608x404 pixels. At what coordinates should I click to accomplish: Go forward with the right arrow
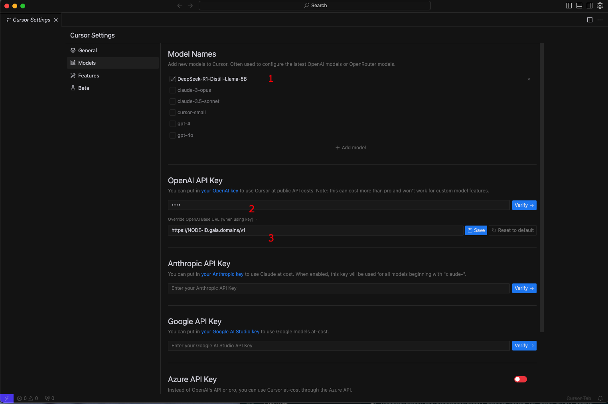(190, 6)
